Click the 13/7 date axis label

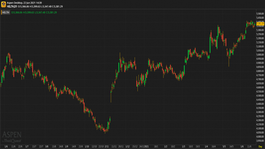click(x=34, y=147)
